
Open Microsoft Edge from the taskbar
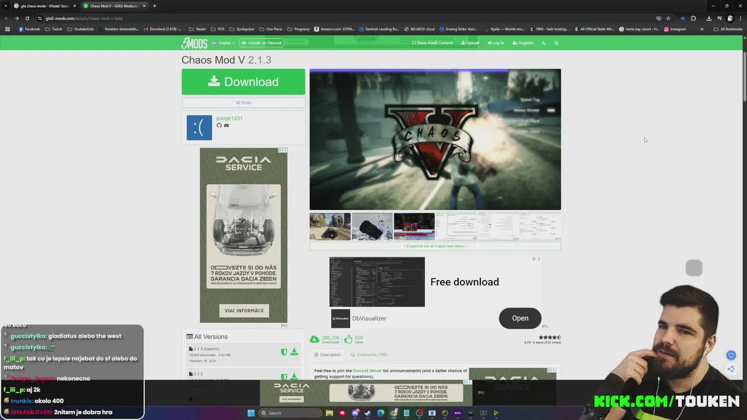point(381,413)
